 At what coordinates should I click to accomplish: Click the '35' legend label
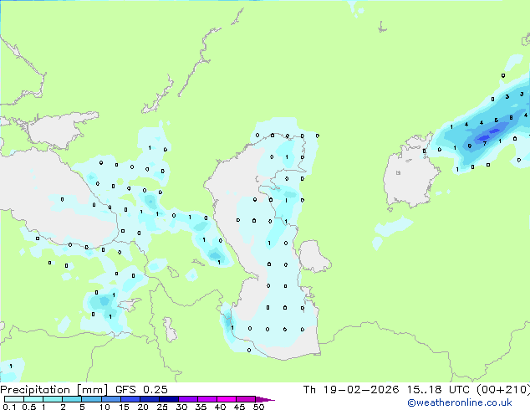[x=201, y=407]
